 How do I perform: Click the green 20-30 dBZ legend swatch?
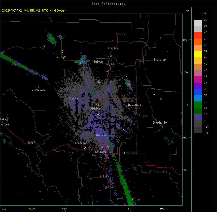(x=198, y=105)
